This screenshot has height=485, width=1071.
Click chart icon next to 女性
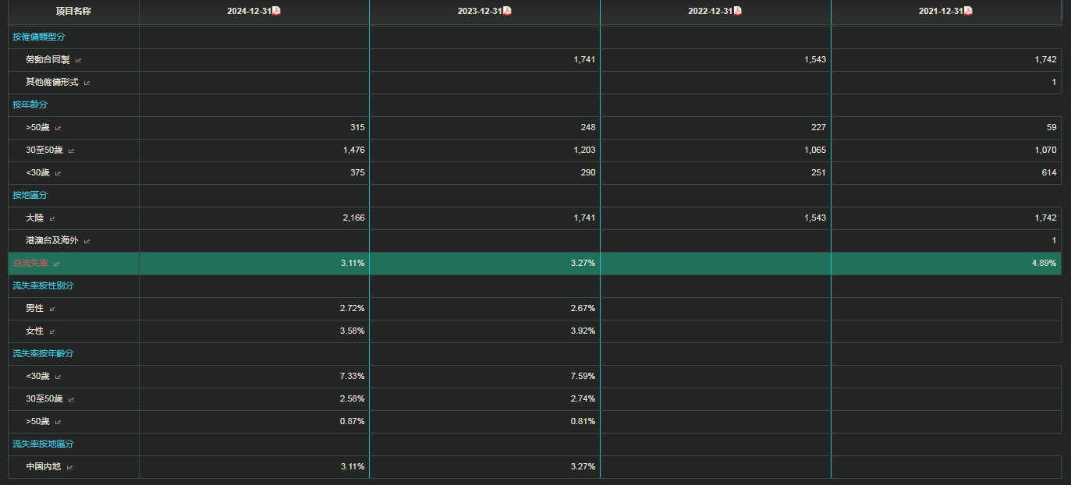click(x=52, y=331)
